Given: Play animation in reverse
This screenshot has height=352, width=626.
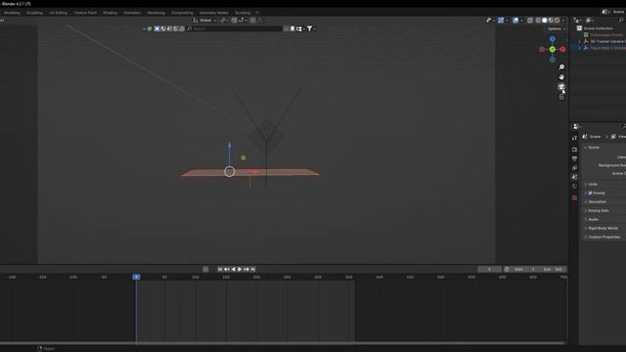Looking at the screenshot, I should pos(234,270).
